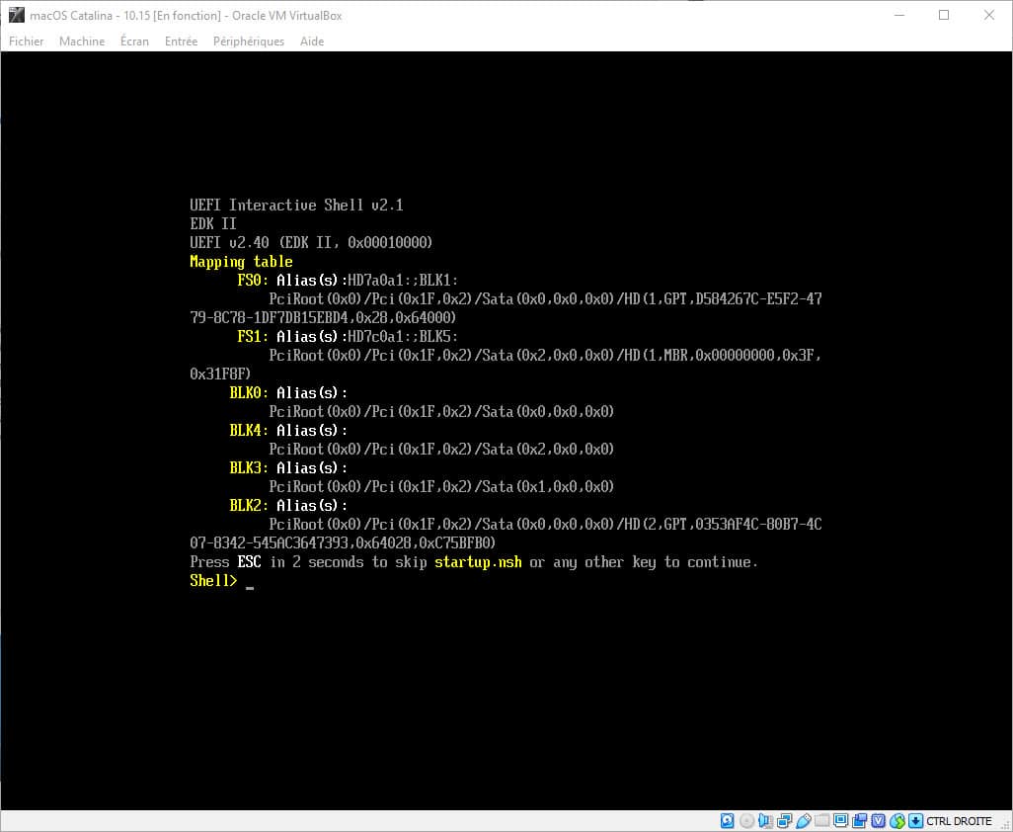Open the Écran menu
This screenshot has width=1013, height=832.
pyautogui.click(x=134, y=42)
